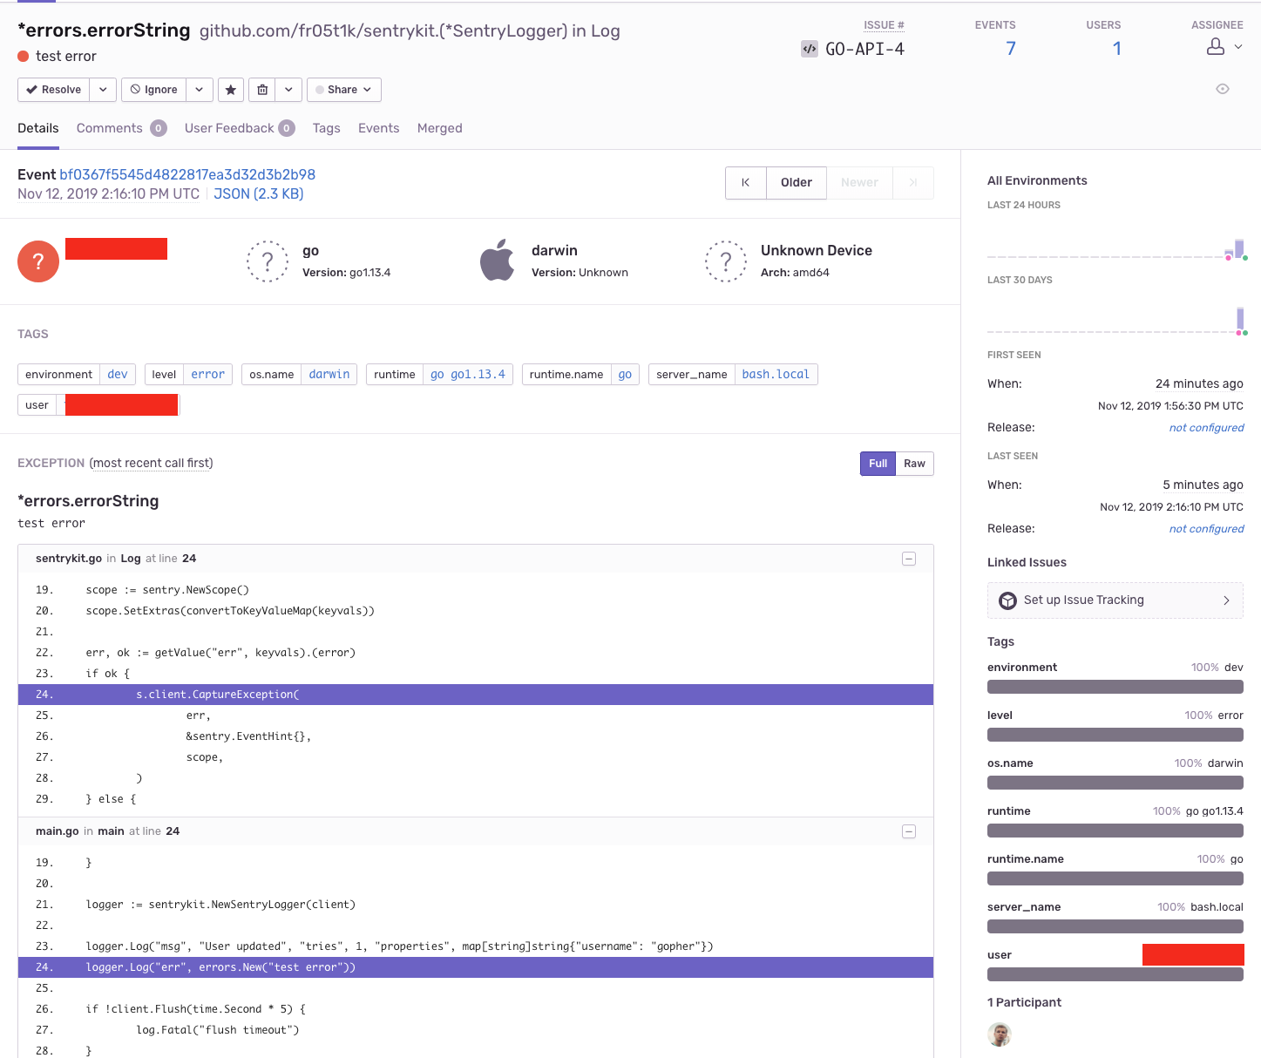Open the Resolve dropdown arrow

(x=103, y=90)
